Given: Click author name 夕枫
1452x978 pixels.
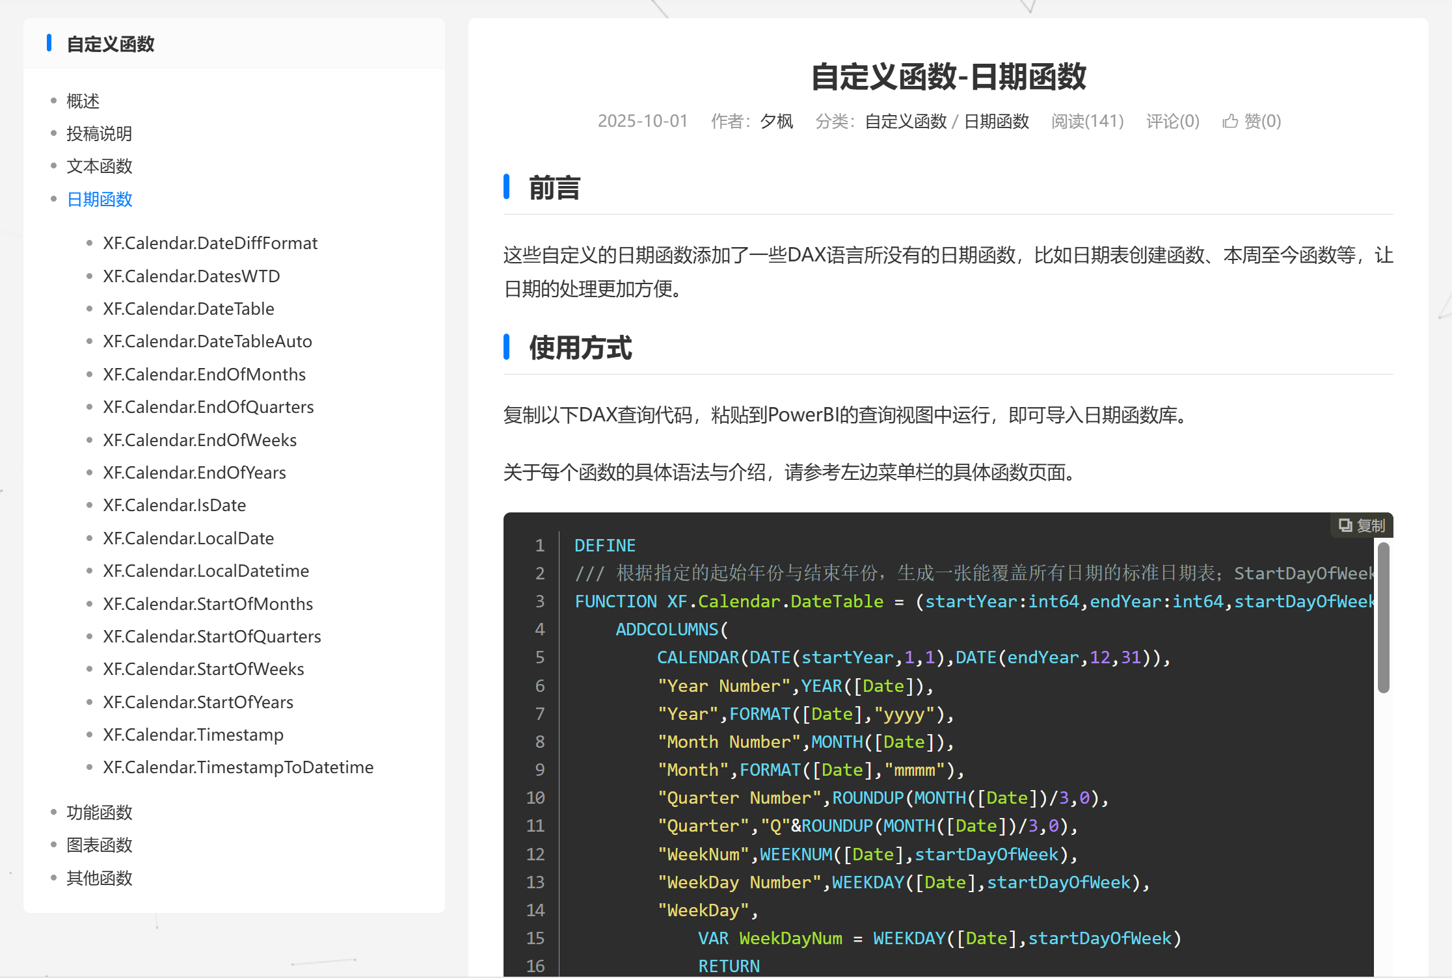Looking at the screenshot, I should click(x=776, y=122).
